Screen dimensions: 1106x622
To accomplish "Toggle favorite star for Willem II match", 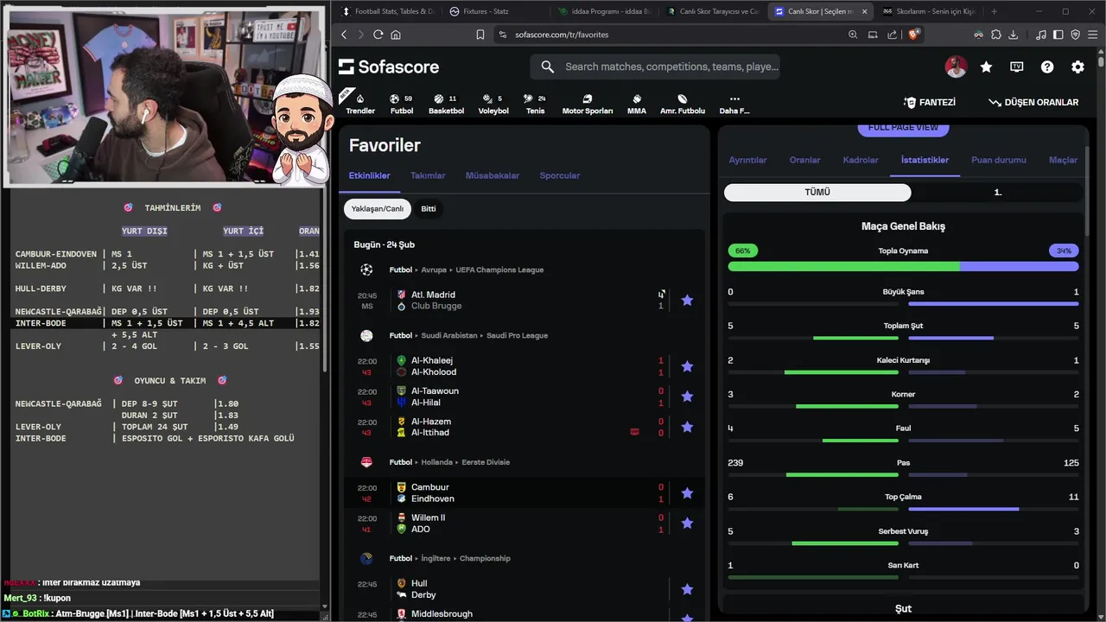I will 687,524.
